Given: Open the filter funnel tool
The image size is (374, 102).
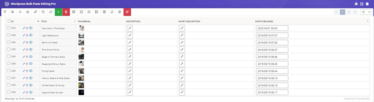Looking at the screenshot, I should coord(5,12).
